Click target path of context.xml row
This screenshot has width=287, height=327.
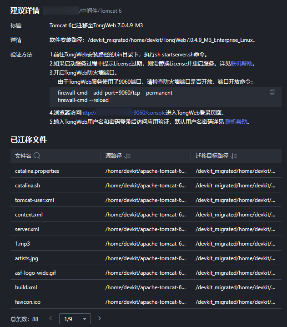tap(236, 215)
